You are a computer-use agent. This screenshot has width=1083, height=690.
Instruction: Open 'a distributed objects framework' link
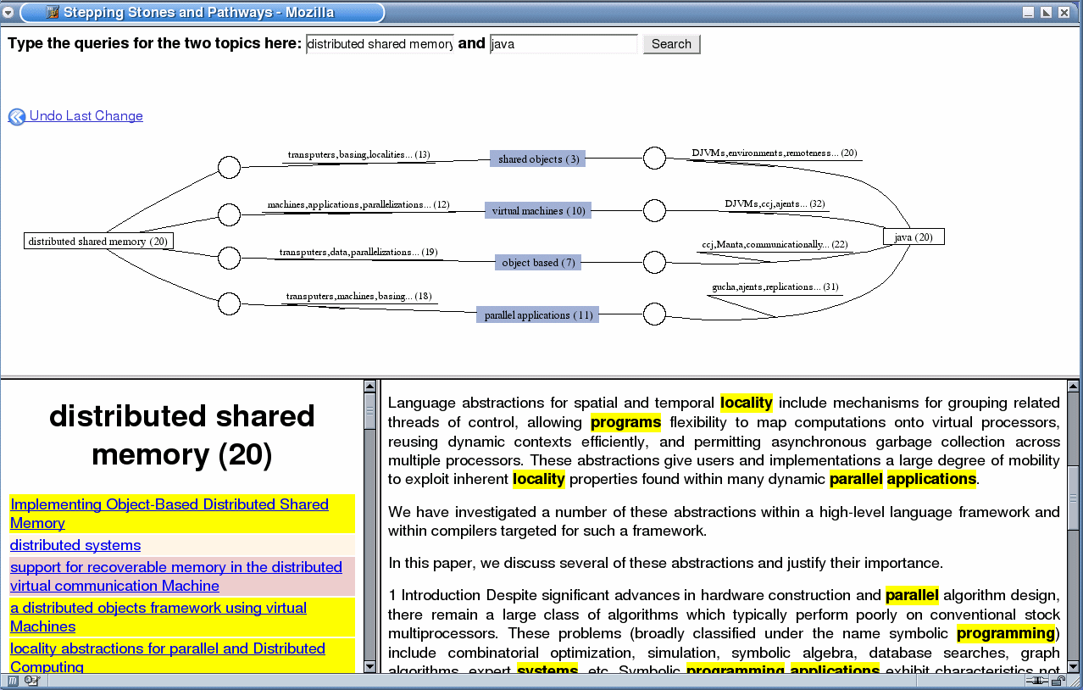point(158,617)
